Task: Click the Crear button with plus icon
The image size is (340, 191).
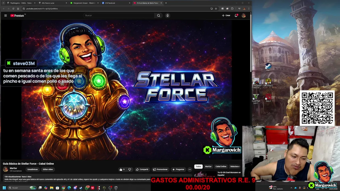Action: click(226, 15)
